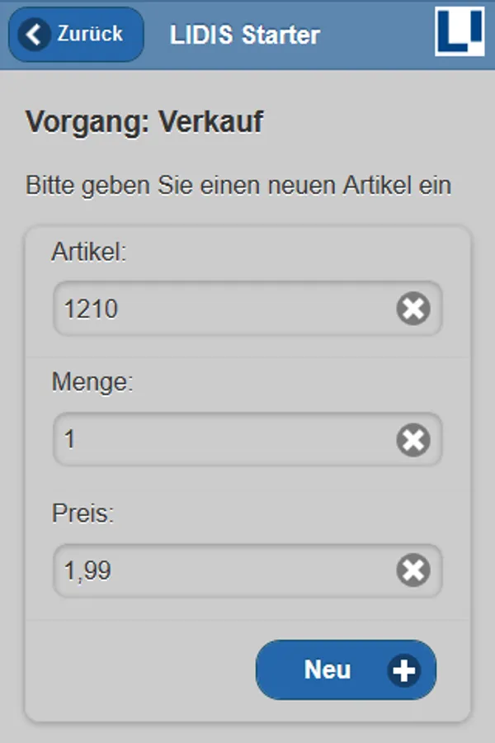Click the Artikel: label
Viewport: 495px width, 743px height.
coord(89,252)
